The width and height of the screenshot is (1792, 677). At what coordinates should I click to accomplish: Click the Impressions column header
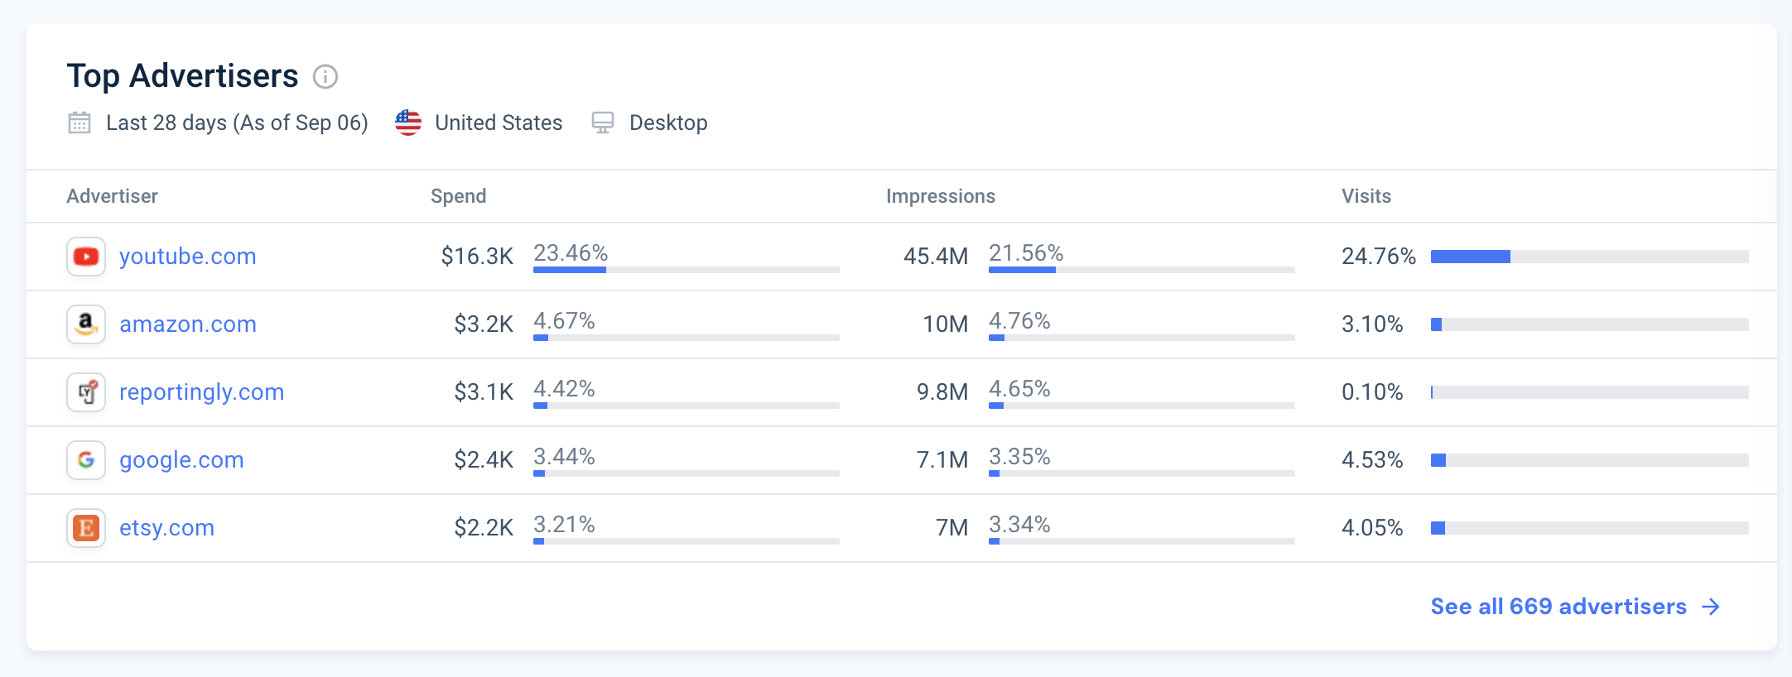[x=941, y=196]
